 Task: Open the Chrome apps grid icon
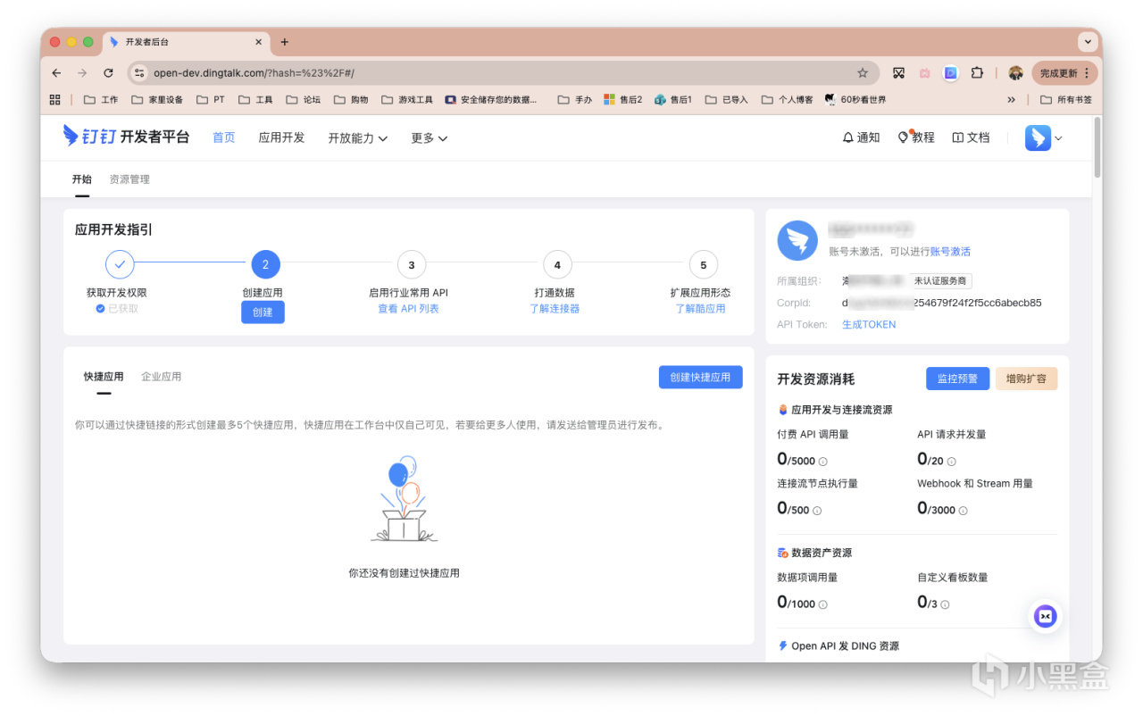[55, 100]
